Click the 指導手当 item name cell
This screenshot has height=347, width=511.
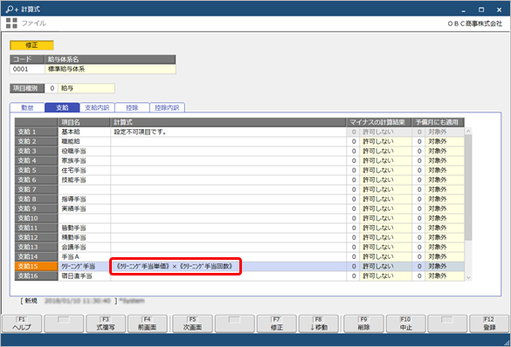pos(84,199)
